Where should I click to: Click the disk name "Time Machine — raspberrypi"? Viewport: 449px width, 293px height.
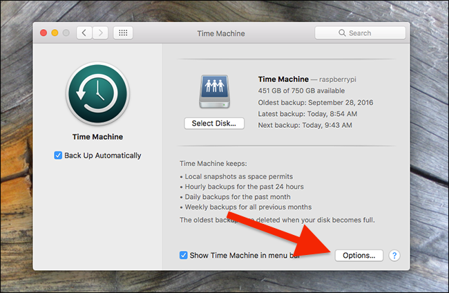307,79
